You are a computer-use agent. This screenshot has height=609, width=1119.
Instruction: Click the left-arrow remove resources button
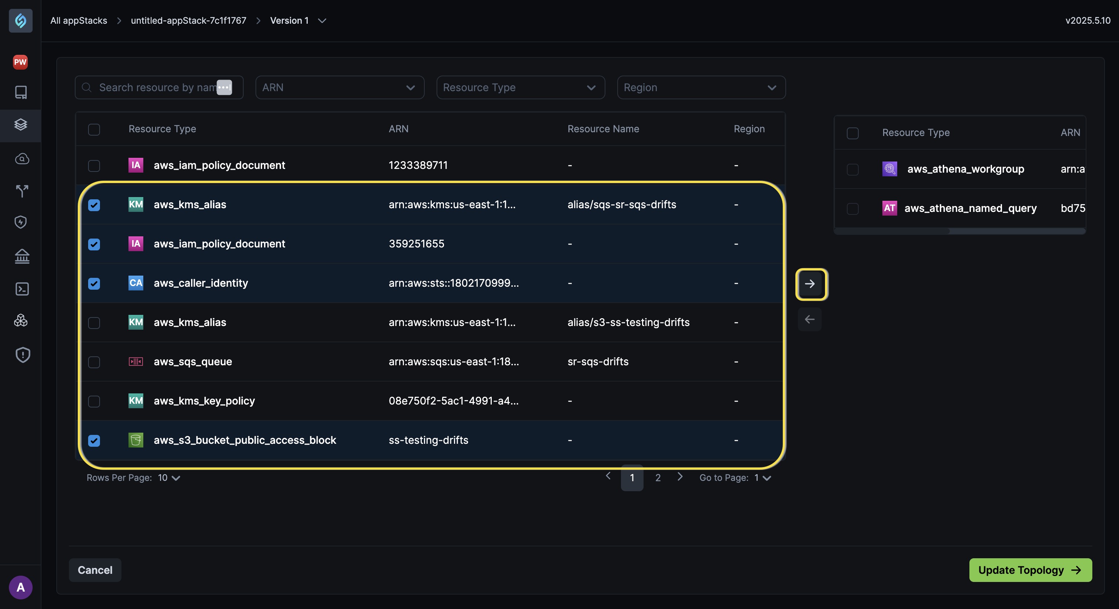[x=810, y=319]
